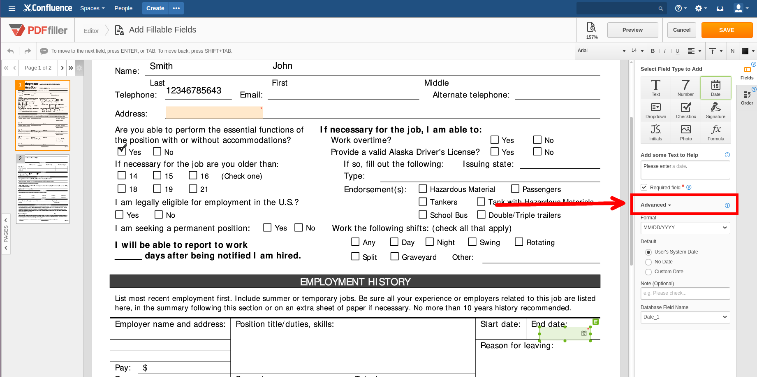Go to the next page arrow
757x377 pixels.
tap(62, 68)
